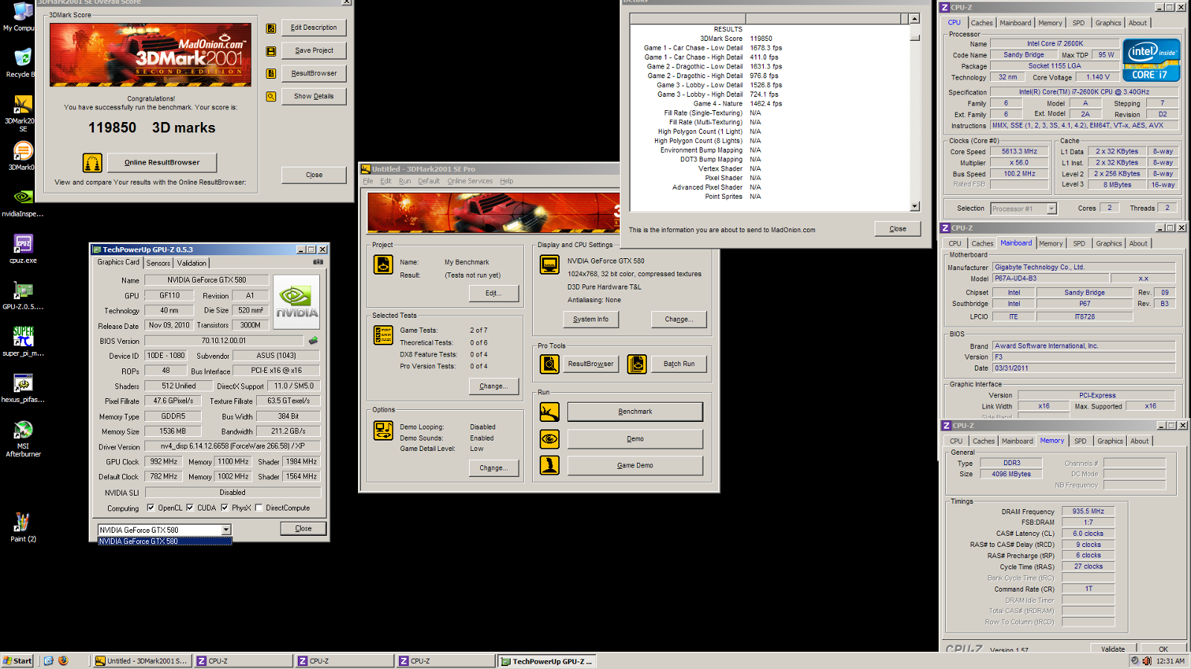
Task: Click the Untitled - 3DMark2001 taskbar button
Action: pyautogui.click(x=142, y=661)
